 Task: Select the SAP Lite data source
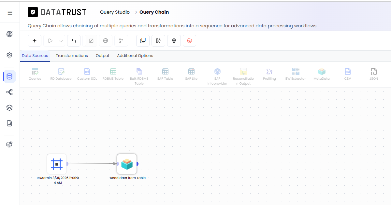(x=191, y=74)
